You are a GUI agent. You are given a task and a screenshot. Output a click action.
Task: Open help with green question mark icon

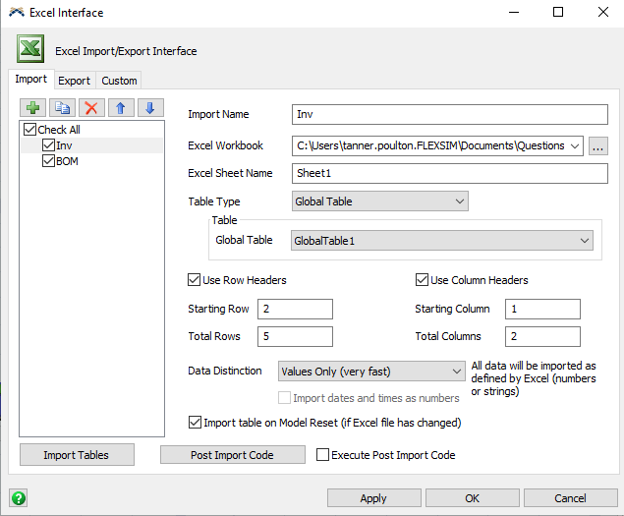coord(19,498)
